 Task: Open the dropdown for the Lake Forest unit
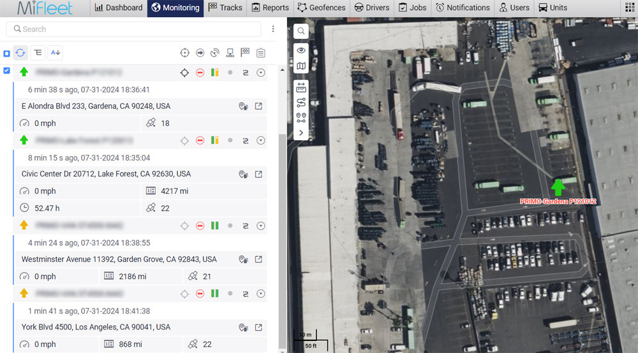[x=260, y=140]
